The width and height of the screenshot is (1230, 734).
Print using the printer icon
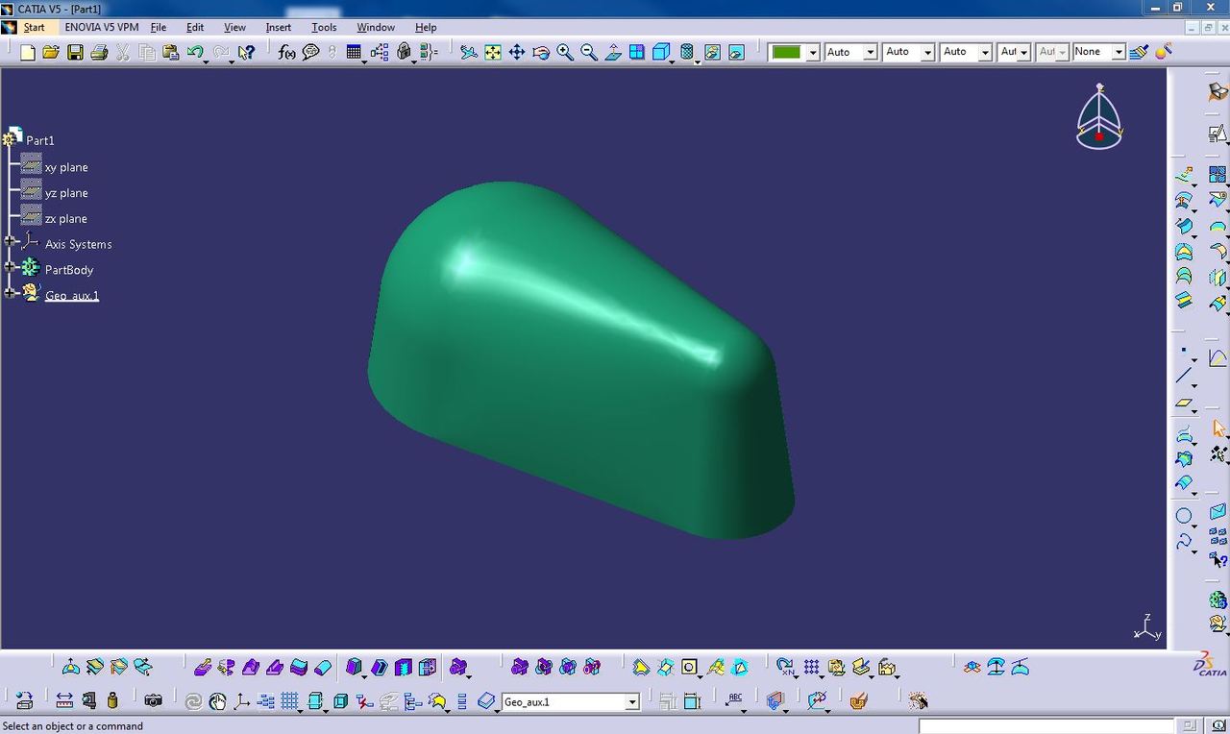coord(99,52)
